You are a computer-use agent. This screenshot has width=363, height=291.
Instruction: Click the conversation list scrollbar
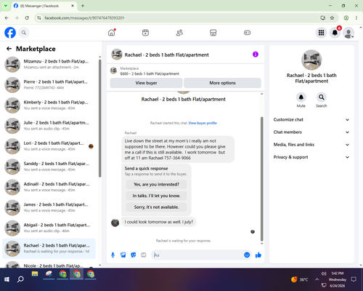[x=100, y=118]
